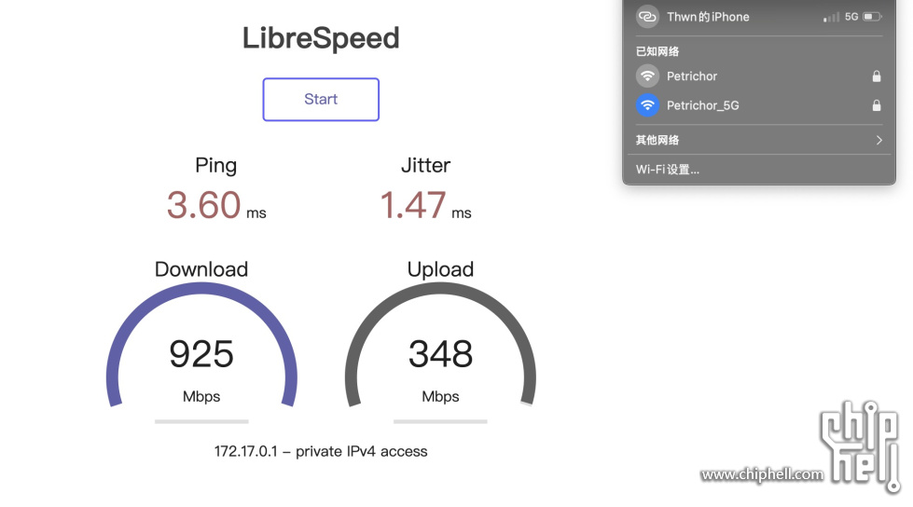Open the 其他网络 section row
The width and height of the screenshot is (913, 507).
pos(759,141)
